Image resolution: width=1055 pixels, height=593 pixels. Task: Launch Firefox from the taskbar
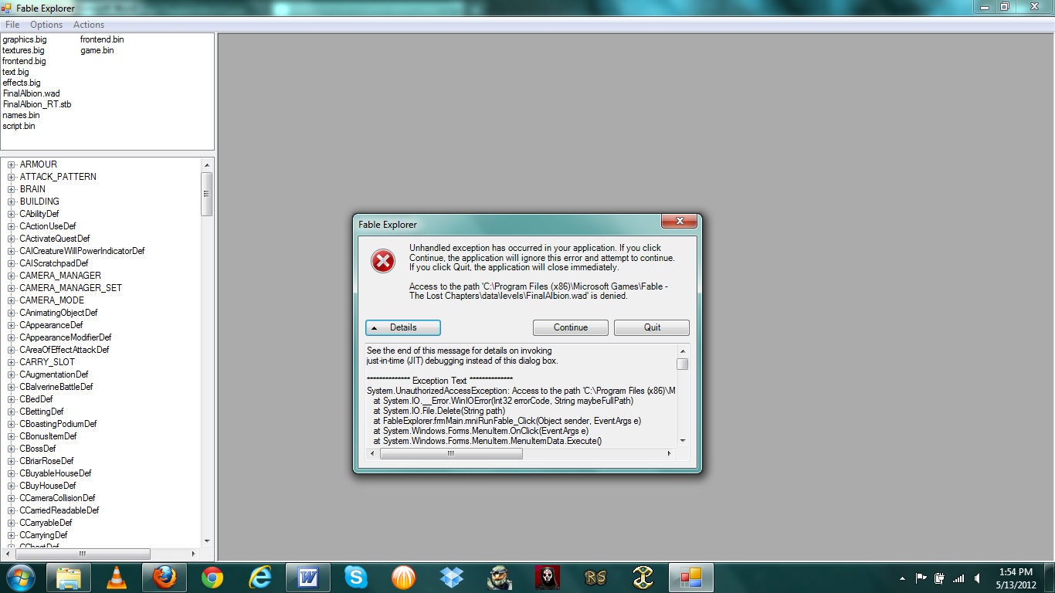tap(165, 578)
